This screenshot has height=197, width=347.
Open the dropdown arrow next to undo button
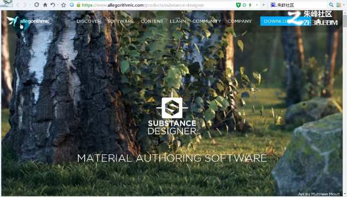tap(58, 5)
